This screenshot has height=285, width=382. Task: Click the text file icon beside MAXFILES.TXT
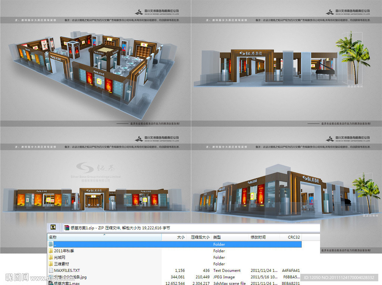click(x=51, y=270)
